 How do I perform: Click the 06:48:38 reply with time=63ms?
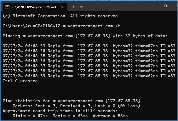pos(89,71)
